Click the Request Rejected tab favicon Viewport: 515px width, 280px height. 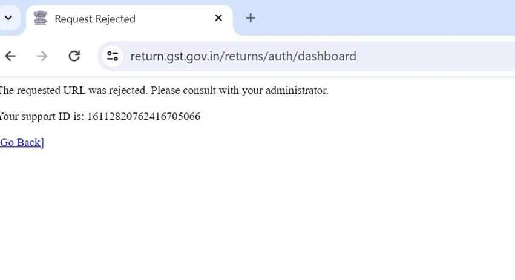click(41, 19)
